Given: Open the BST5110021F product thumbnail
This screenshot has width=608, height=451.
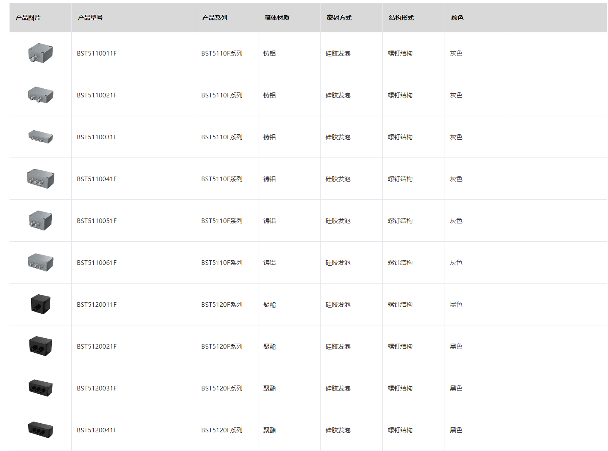Looking at the screenshot, I should pos(40,95).
